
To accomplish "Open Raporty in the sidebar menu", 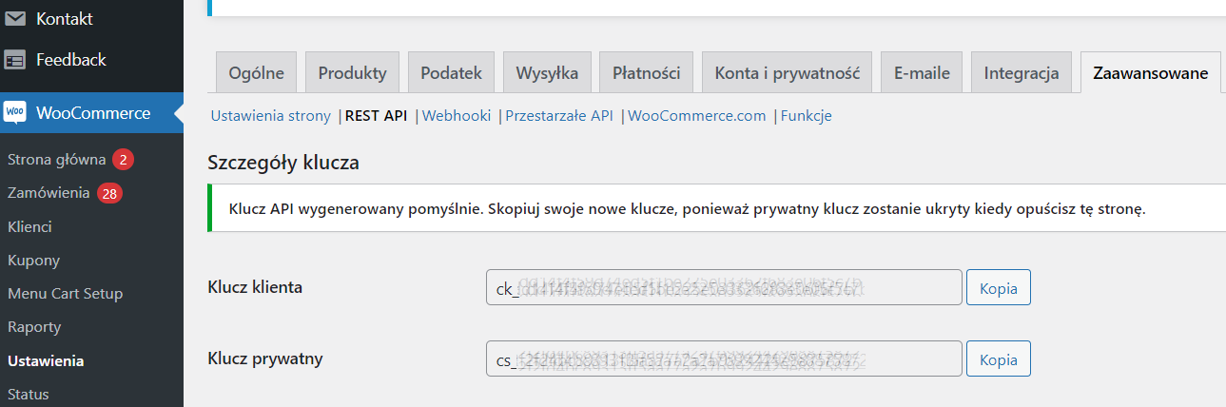I will click(x=34, y=327).
